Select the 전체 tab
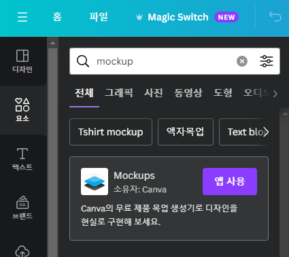Image resolution: width=289 pixels, height=257 pixels. (x=84, y=93)
